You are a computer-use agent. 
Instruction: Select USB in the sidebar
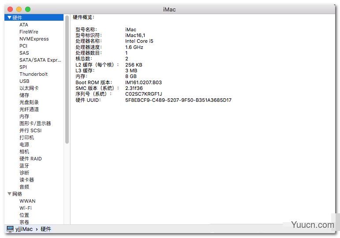24,81
